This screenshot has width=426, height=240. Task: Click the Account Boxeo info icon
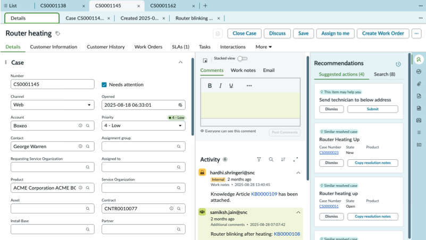[80, 125]
